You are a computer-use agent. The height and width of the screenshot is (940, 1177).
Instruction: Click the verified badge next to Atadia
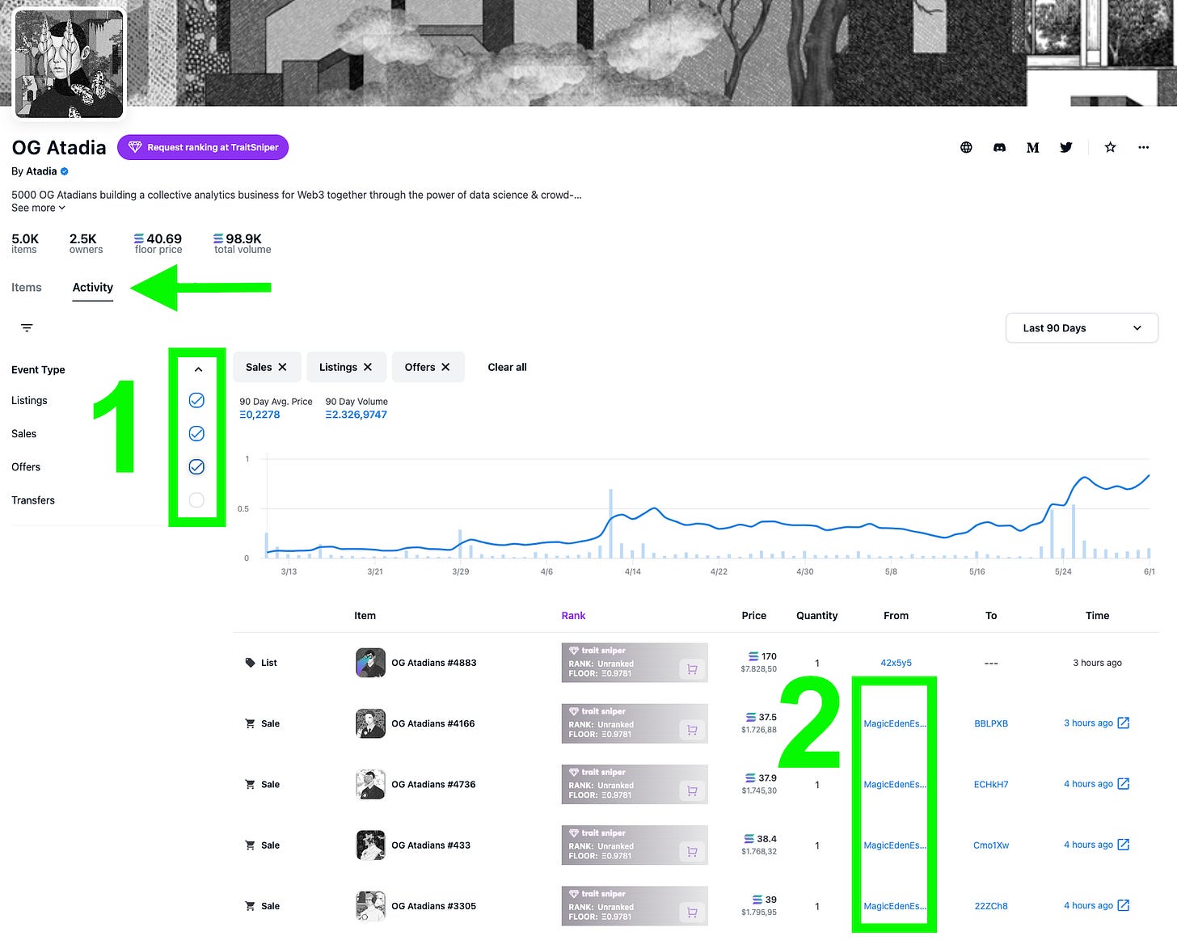[65, 171]
